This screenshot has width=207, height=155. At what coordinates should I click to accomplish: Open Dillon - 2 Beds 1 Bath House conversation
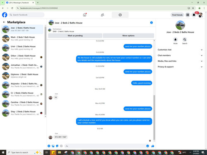point(22,57)
